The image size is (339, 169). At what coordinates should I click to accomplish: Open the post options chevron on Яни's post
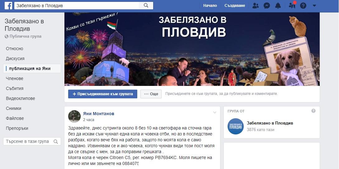[x=215, y=112]
